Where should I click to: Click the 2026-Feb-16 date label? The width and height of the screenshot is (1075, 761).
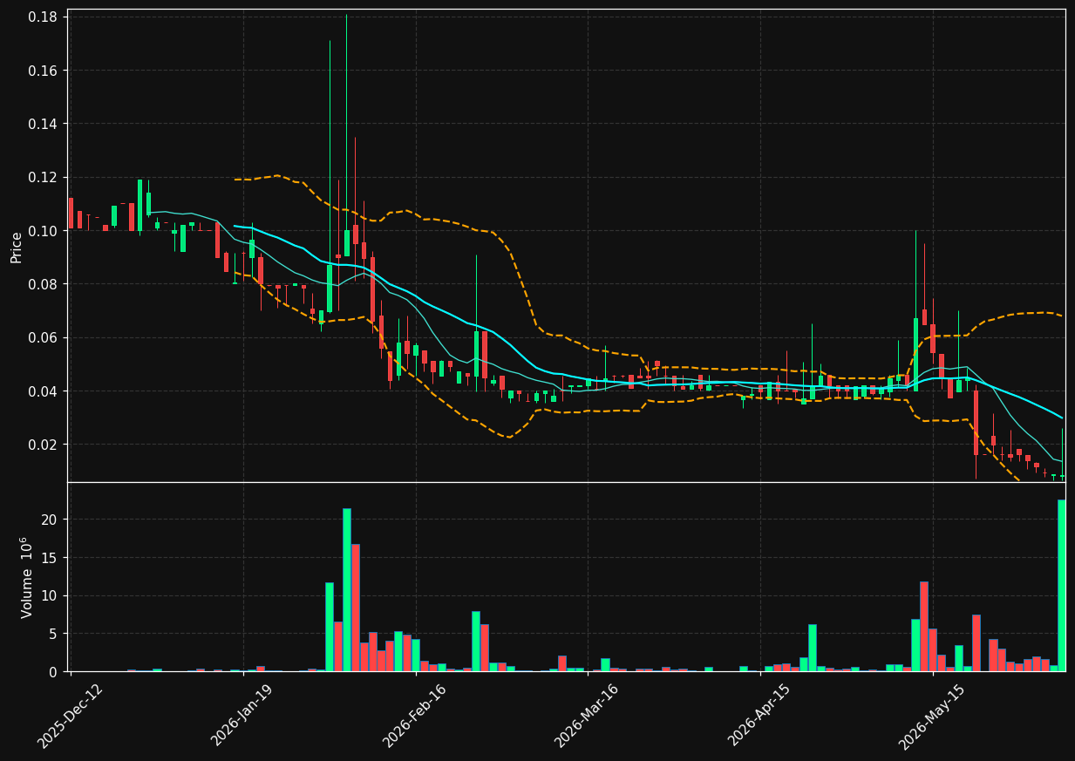[415, 717]
